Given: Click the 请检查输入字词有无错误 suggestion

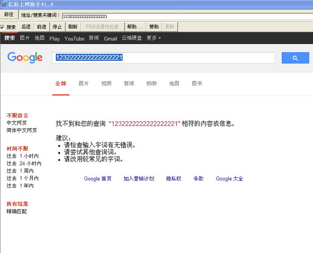Looking at the screenshot, I should [x=100, y=145].
